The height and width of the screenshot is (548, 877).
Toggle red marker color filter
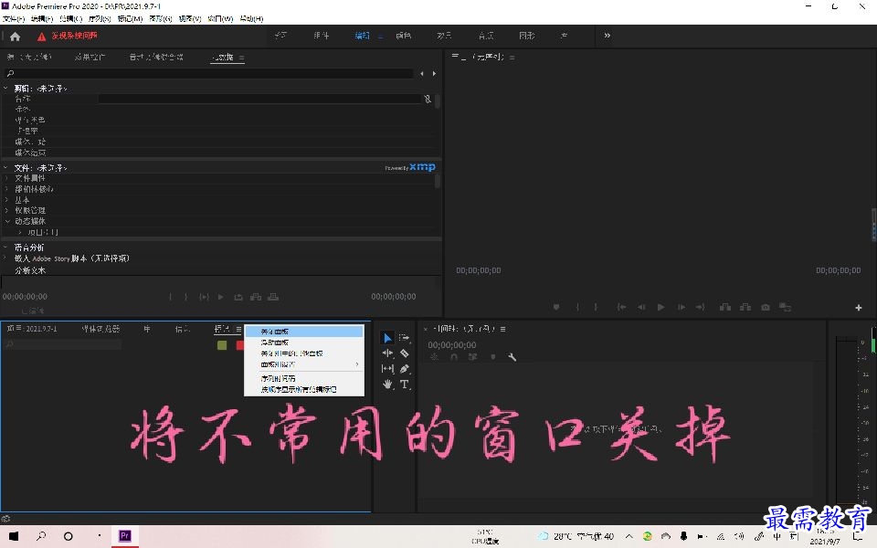pyautogui.click(x=240, y=345)
